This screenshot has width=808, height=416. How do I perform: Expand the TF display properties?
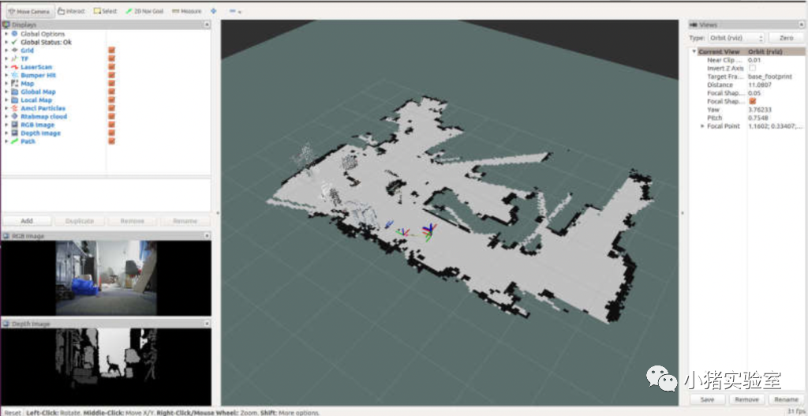pyautogui.click(x=6, y=58)
